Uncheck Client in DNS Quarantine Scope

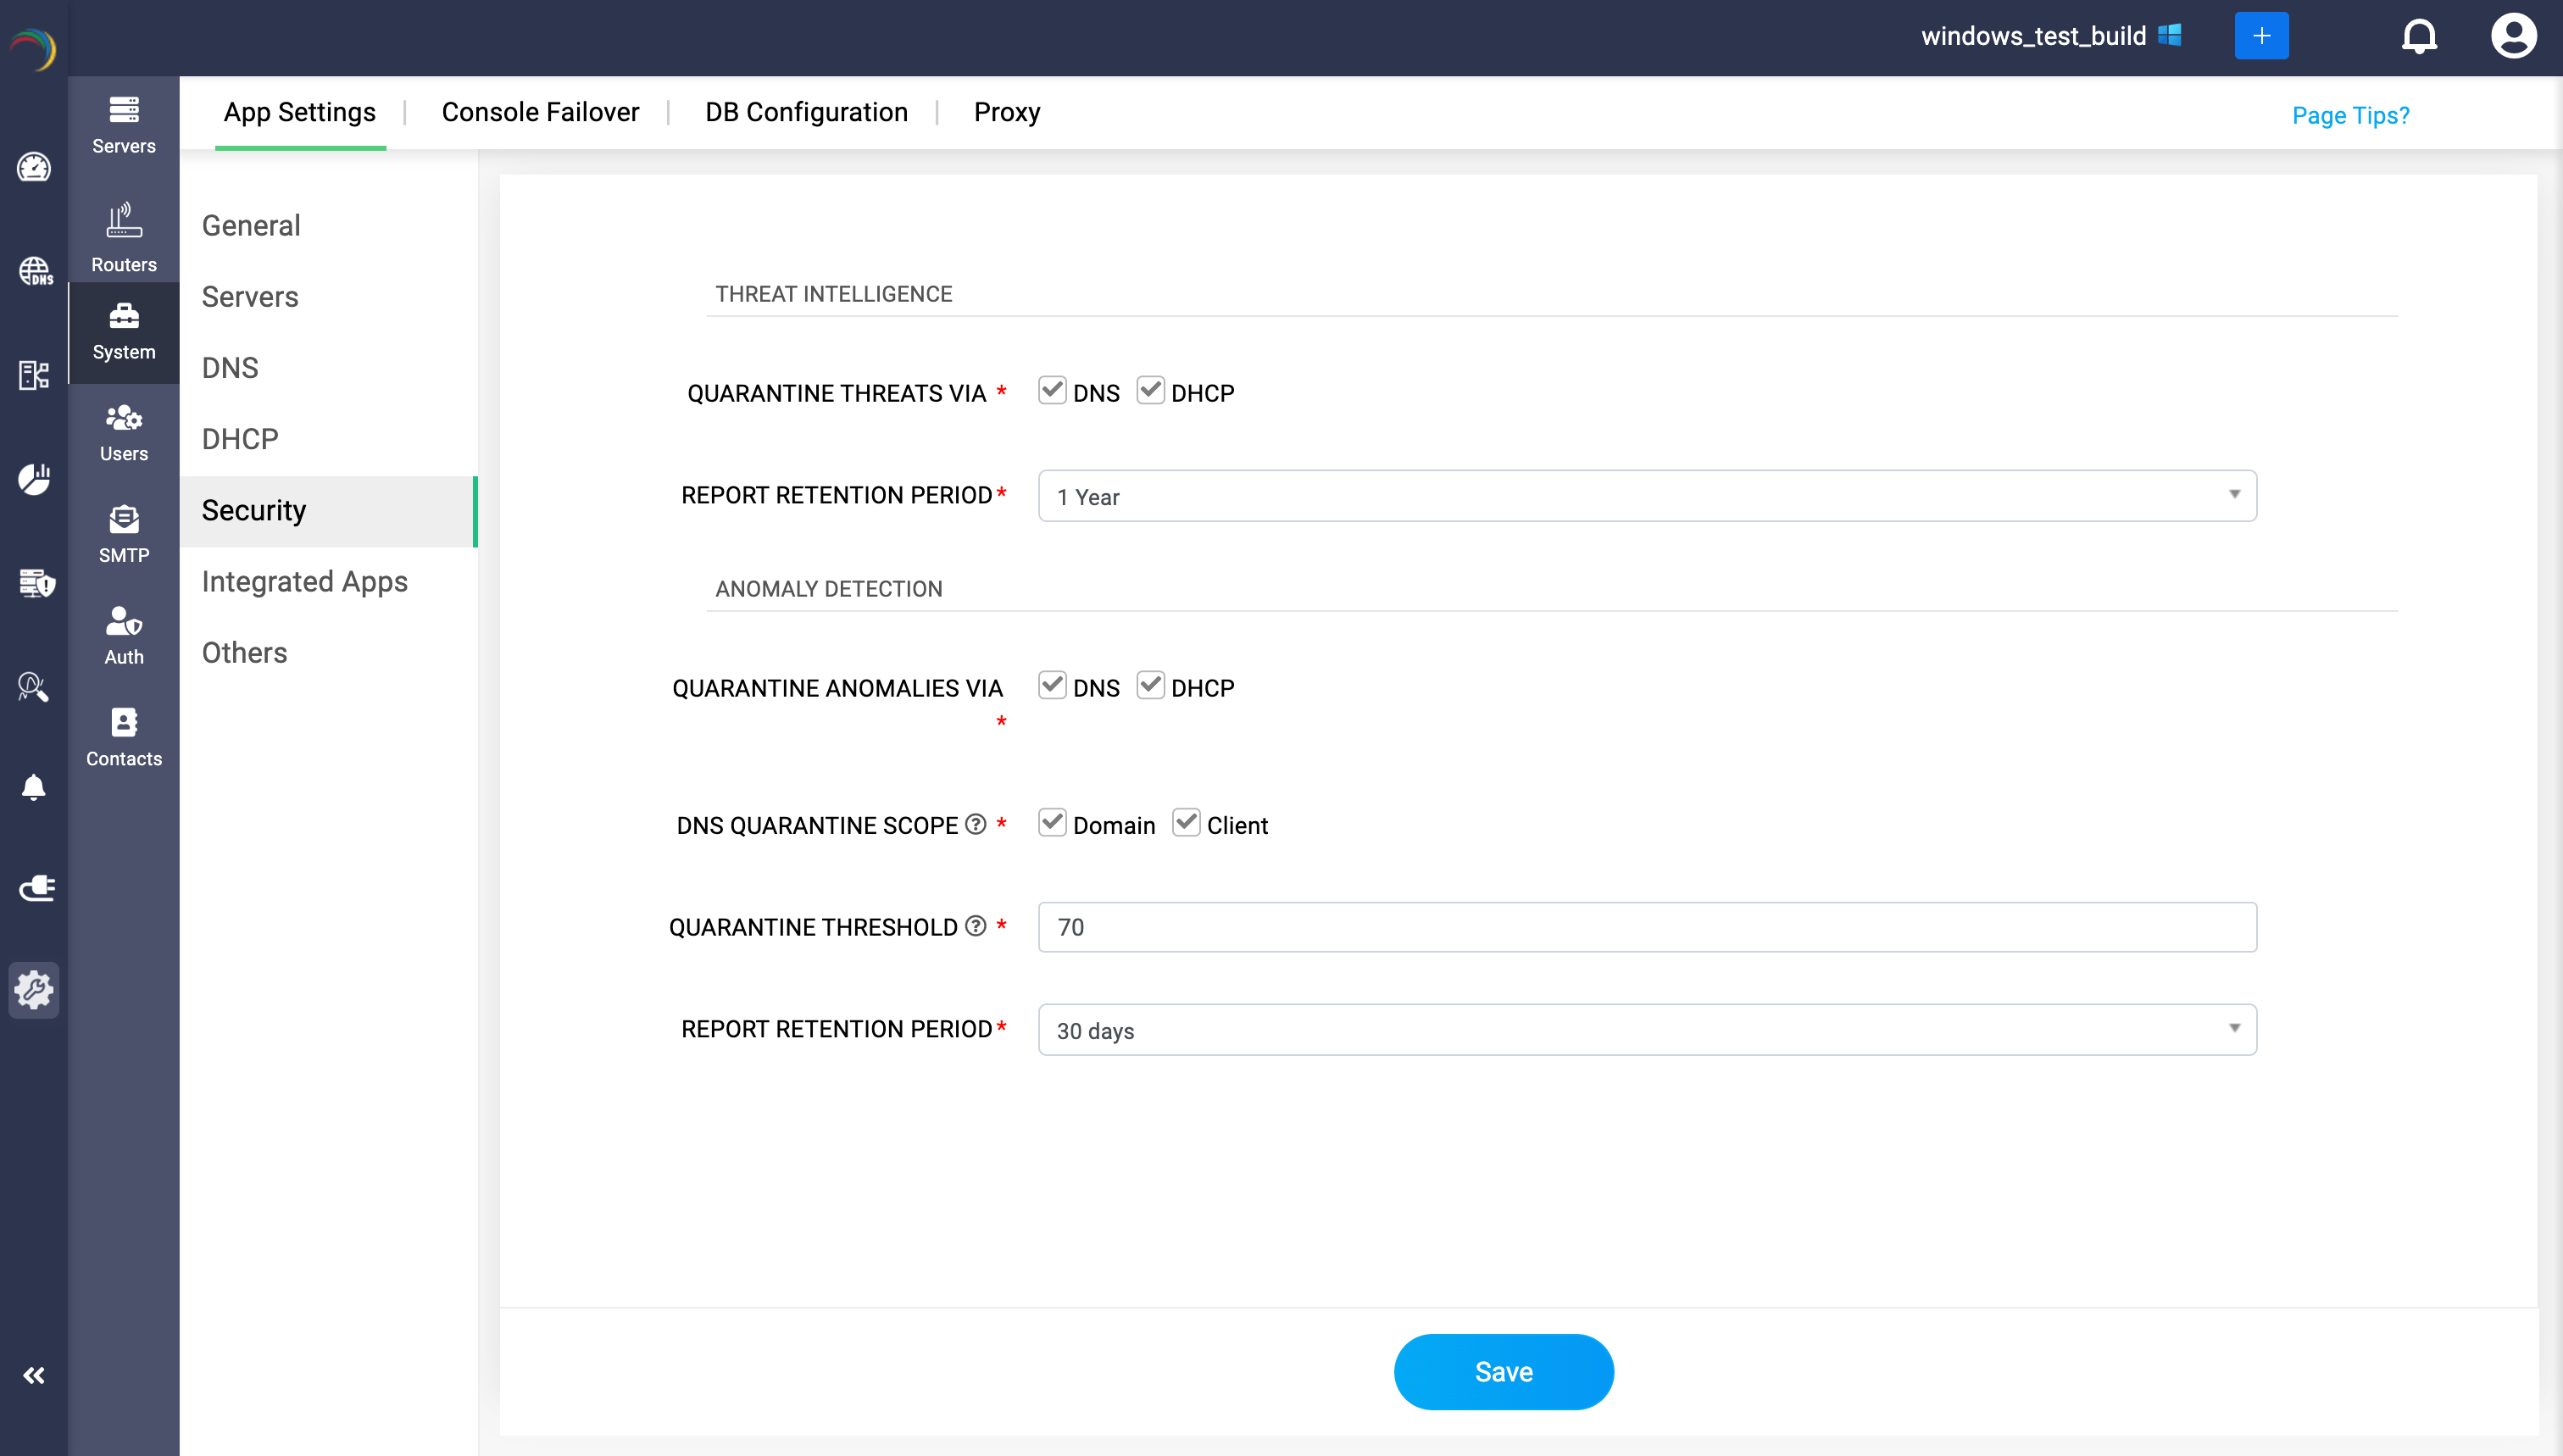coord(1186,822)
